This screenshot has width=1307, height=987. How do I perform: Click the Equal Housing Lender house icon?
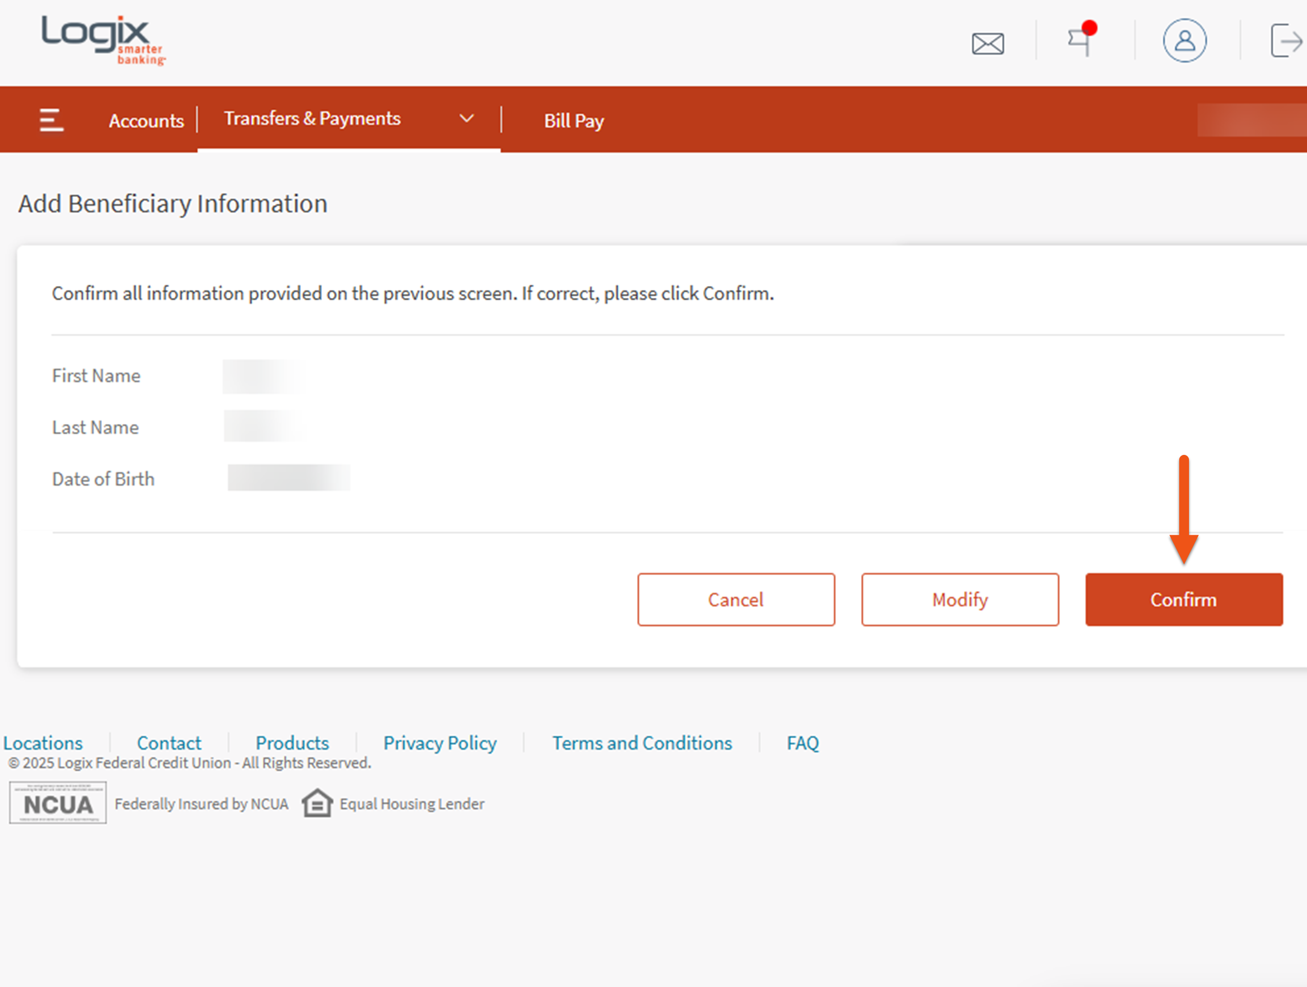click(317, 803)
